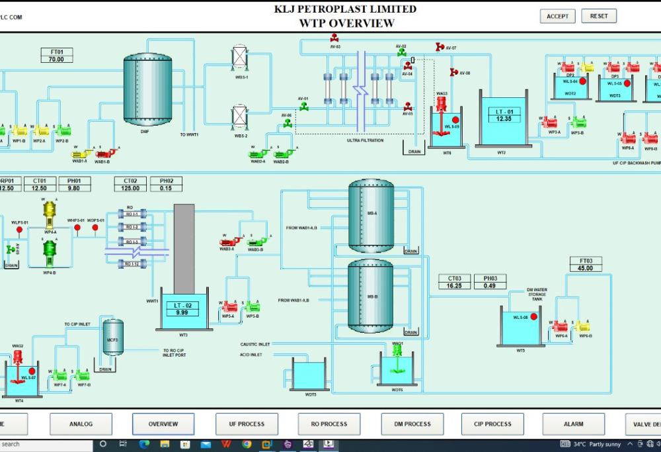Open Microsoft Edge from the taskbar
Screen dimensions: 661x452
point(144,445)
